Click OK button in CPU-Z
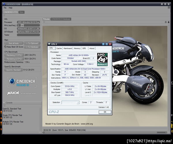This screenshot has height=144, width=173. coord(105,112)
